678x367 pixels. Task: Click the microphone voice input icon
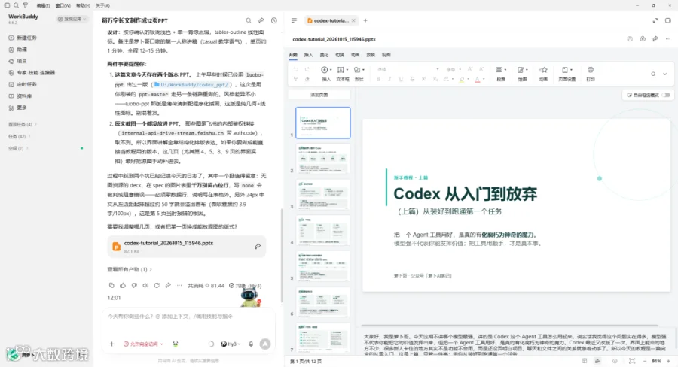click(x=251, y=344)
